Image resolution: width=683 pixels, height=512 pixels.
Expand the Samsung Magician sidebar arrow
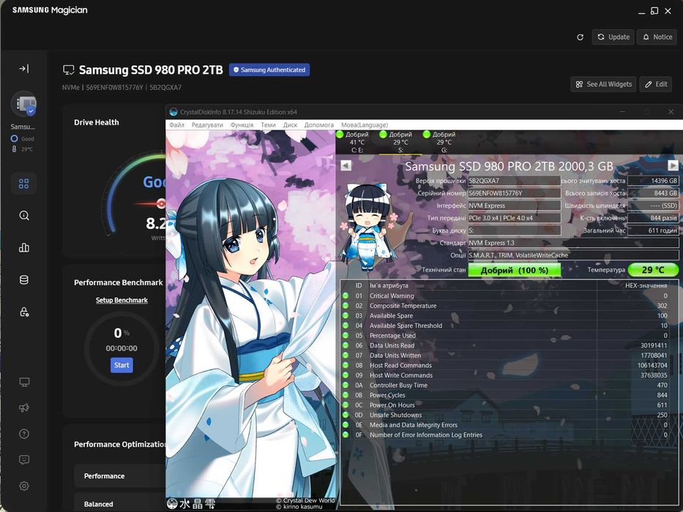24,68
